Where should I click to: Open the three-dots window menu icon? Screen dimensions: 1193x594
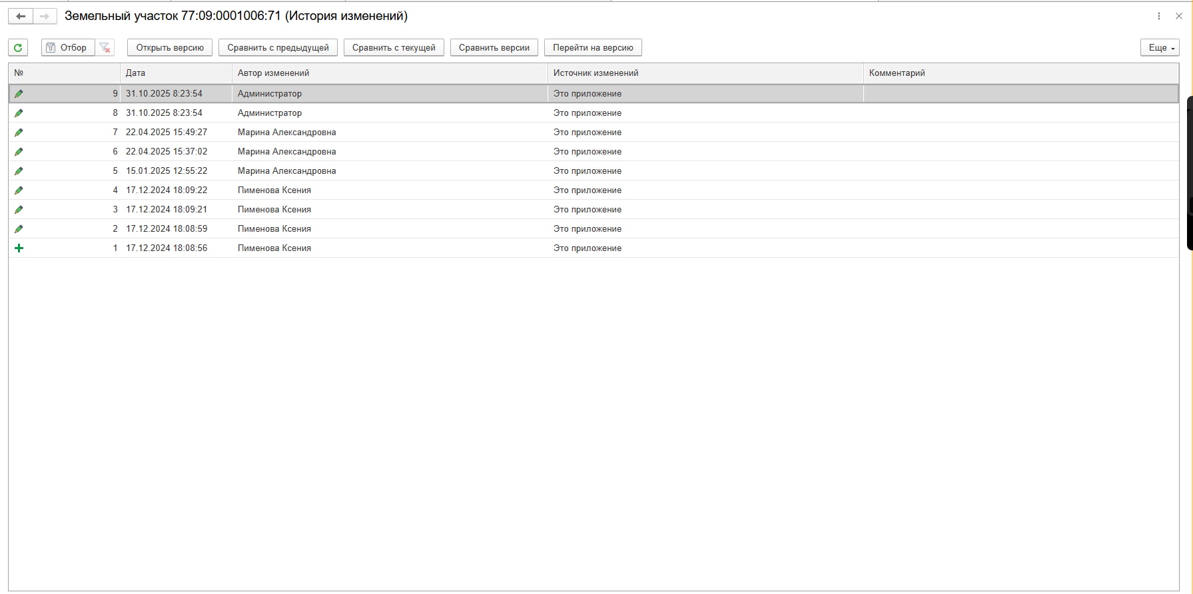click(1159, 16)
